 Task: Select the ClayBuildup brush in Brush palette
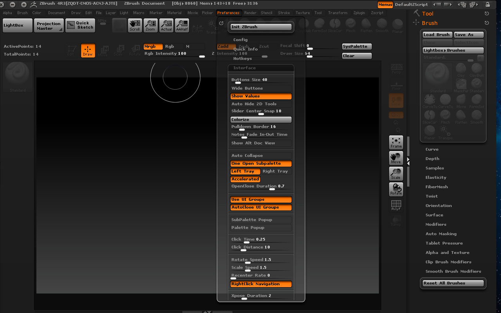[477, 70]
